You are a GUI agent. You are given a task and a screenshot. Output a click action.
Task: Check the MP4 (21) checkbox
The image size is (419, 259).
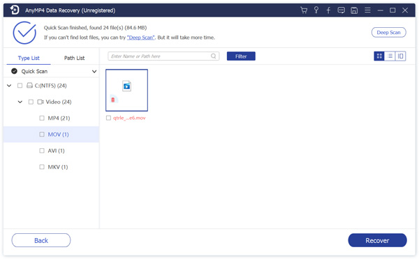[x=42, y=118]
